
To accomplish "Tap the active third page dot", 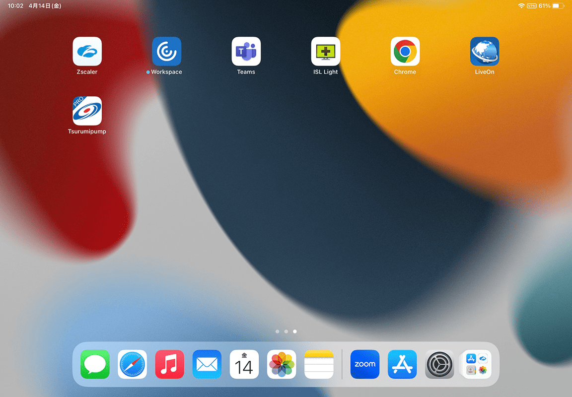I will click(x=295, y=331).
